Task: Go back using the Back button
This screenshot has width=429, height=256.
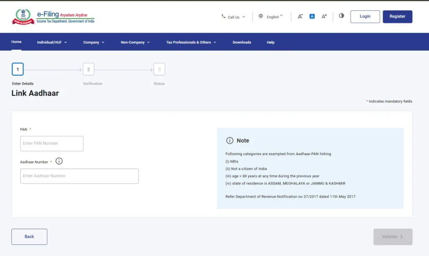Action: coord(29,237)
